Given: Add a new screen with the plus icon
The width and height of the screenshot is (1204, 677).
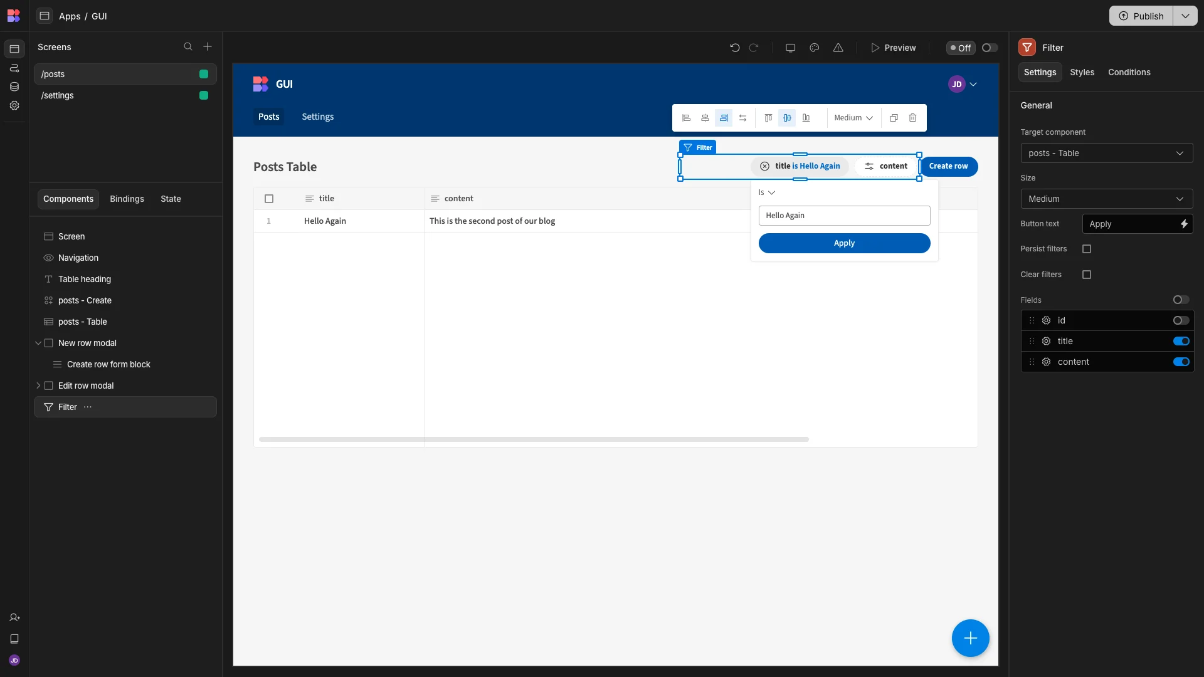Looking at the screenshot, I should pyautogui.click(x=208, y=47).
